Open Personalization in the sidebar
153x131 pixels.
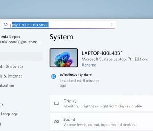(x=7, y=86)
